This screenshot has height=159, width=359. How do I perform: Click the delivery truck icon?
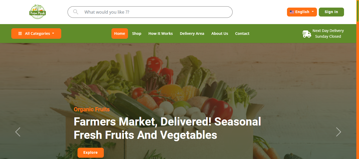(x=306, y=34)
